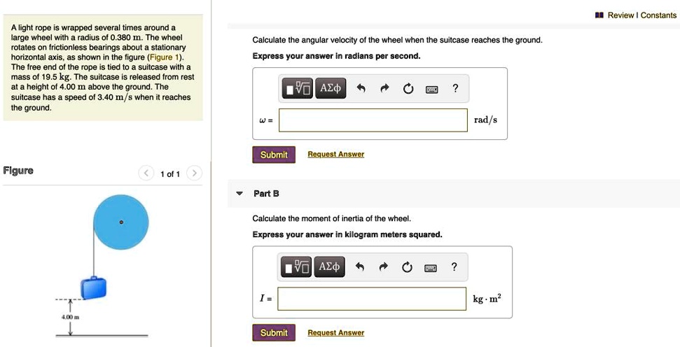
Task: Redo edit in Part B answer
Action: tap(384, 267)
